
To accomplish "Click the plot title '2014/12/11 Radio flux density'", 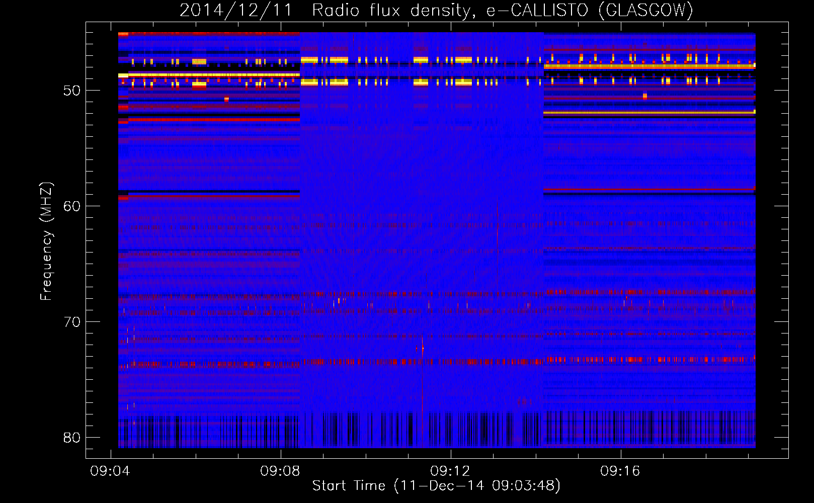I will coord(436,11).
